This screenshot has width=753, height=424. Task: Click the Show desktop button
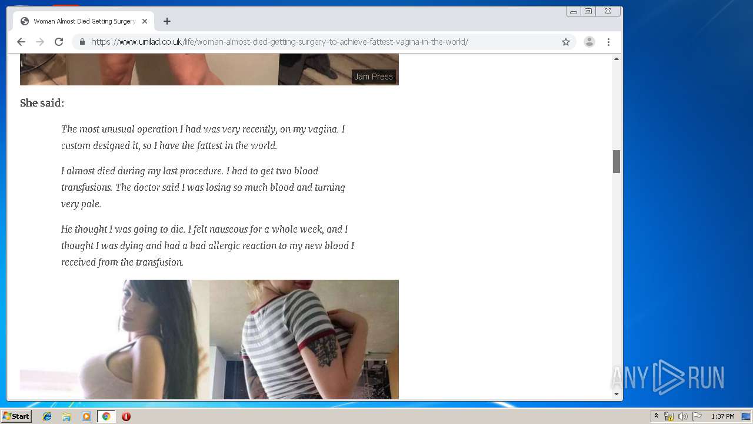746,416
